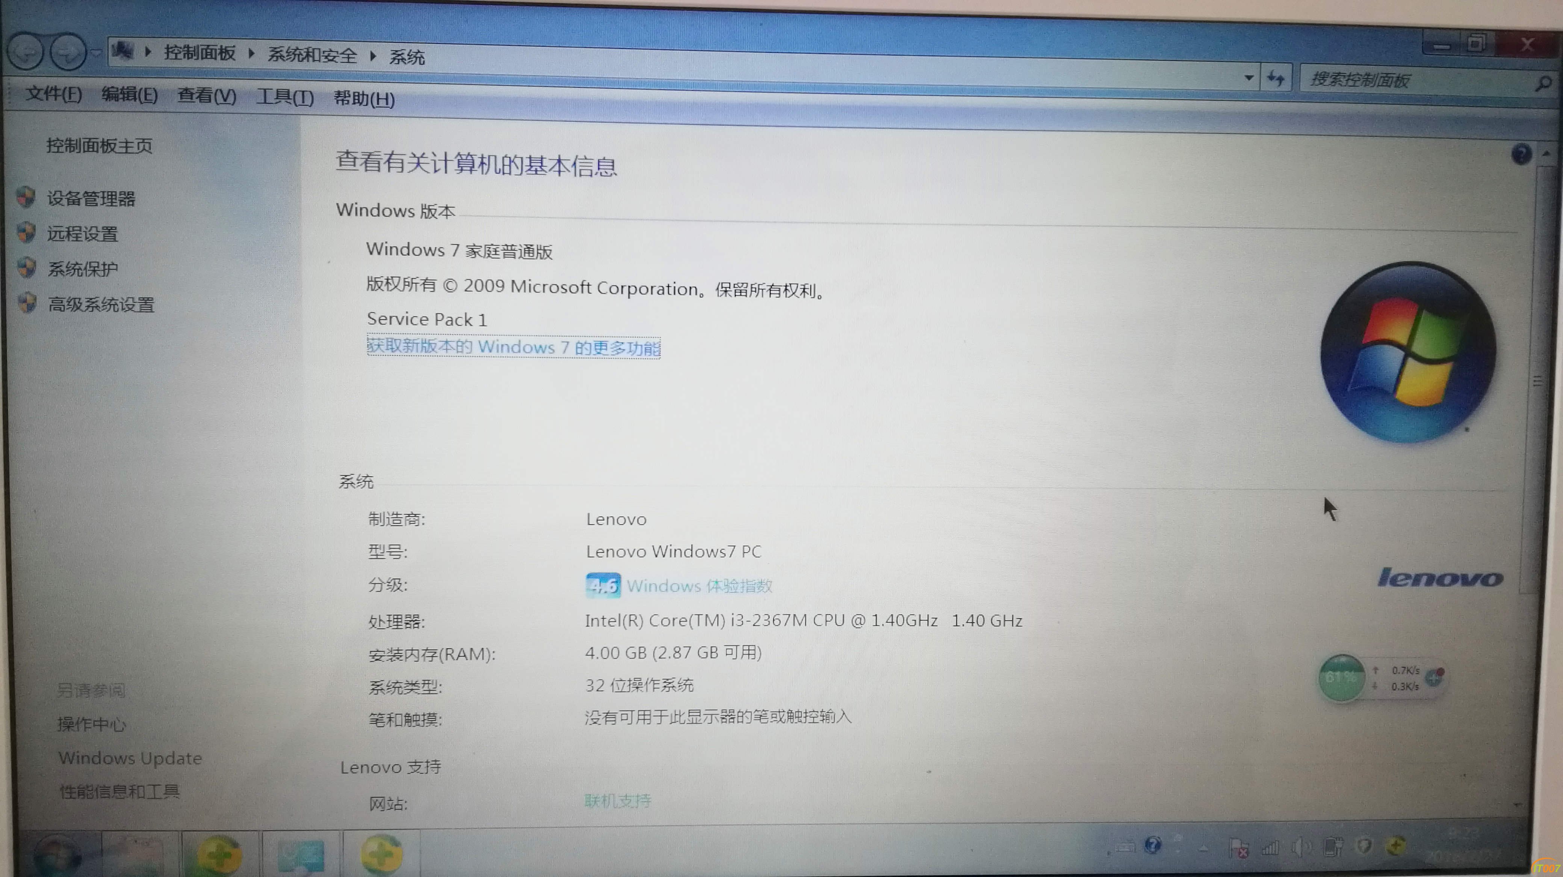Click the 4.00 GB (2.87 GB 可用) value
1563x877 pixels.
pyautogui.click(x=674, y=653)
